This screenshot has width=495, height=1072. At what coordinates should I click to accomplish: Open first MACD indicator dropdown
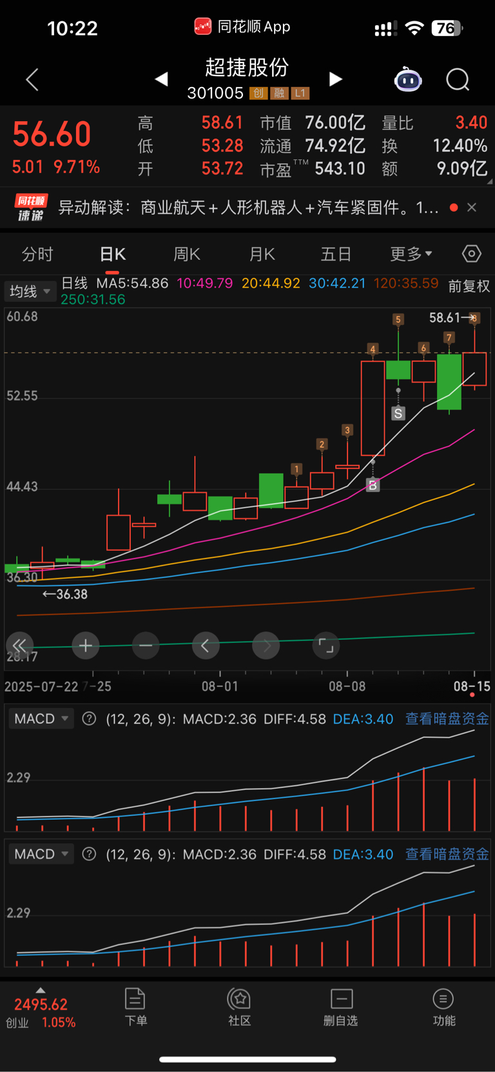(41, 719)
